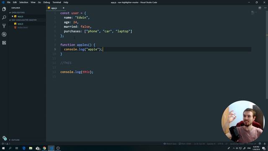Image resolution: width=268 pixels, height=151 pixels.
Task: Click the LF end-of-line indicator
Action: click(x=226, y=144)
